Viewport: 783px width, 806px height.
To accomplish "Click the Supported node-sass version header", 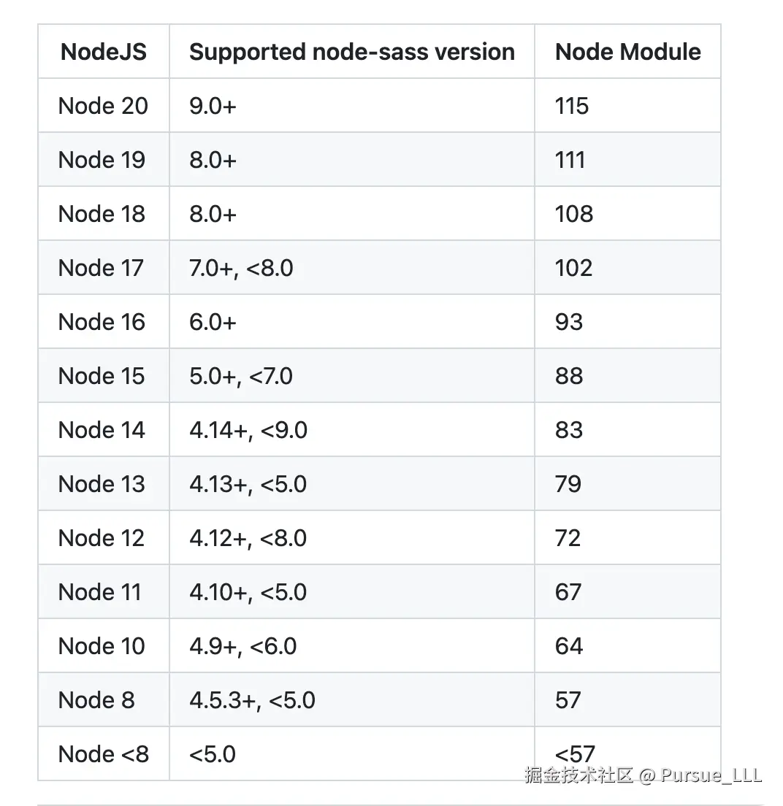I will (x=351, y=52).
